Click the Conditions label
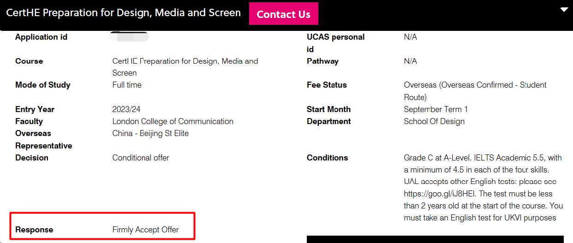Viewport: 573px width, 243px height. pos(327,158)
